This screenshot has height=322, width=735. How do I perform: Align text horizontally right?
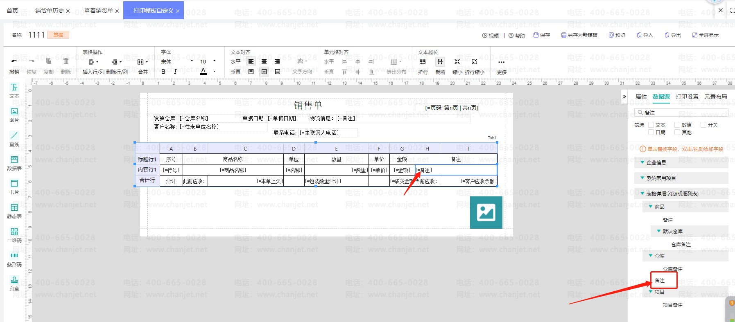(277, 61)
